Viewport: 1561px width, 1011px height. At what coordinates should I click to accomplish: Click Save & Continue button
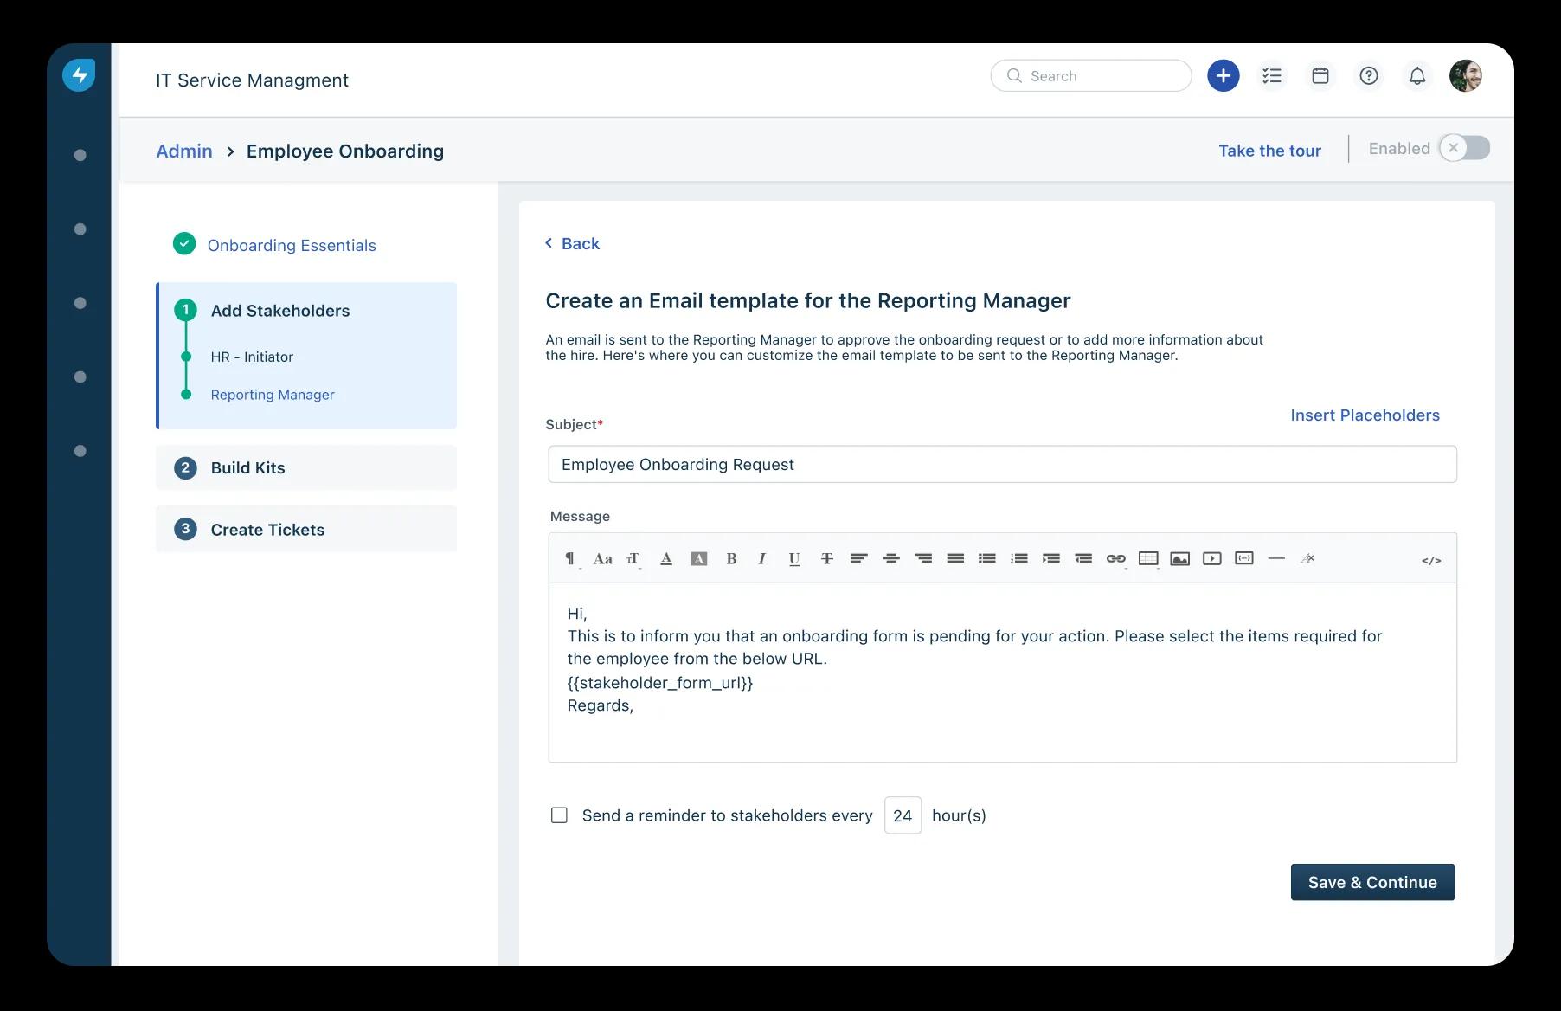(x=1372, y=882)
